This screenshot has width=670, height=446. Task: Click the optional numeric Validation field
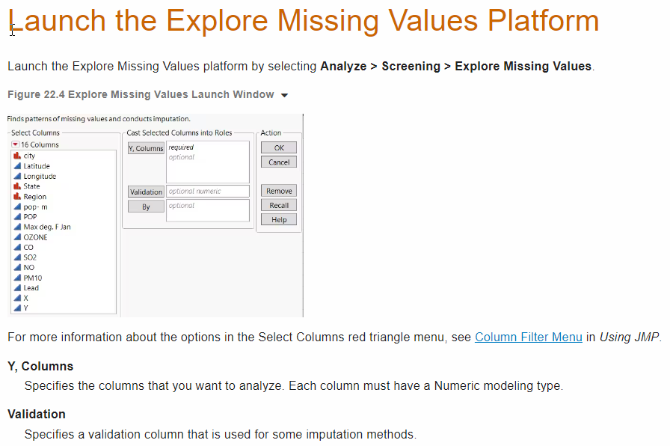[208, 191]
